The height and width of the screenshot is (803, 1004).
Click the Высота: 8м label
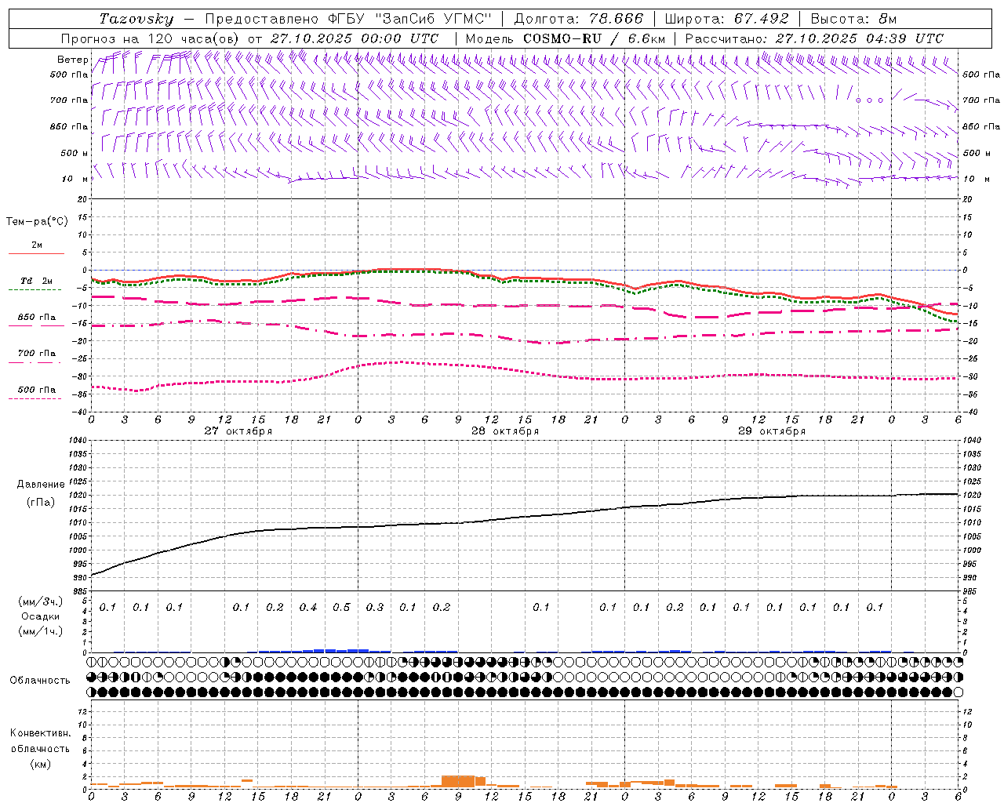coord(853,19)
